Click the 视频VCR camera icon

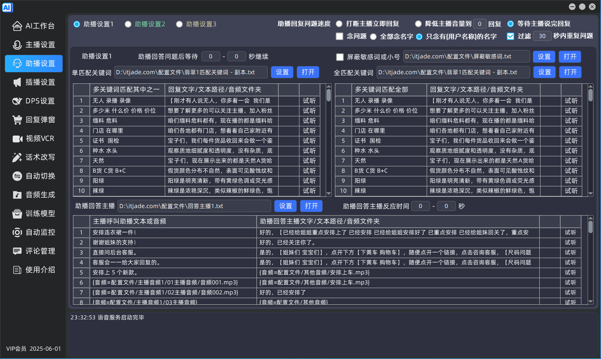17,138
